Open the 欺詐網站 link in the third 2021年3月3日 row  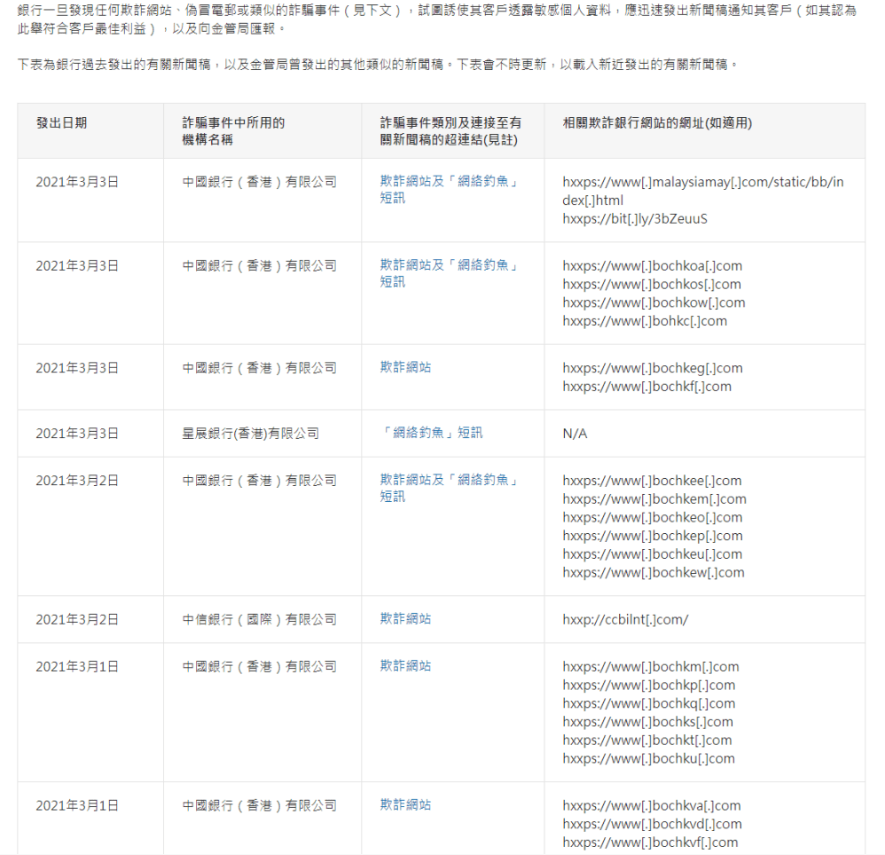click(x=405, y=367)
